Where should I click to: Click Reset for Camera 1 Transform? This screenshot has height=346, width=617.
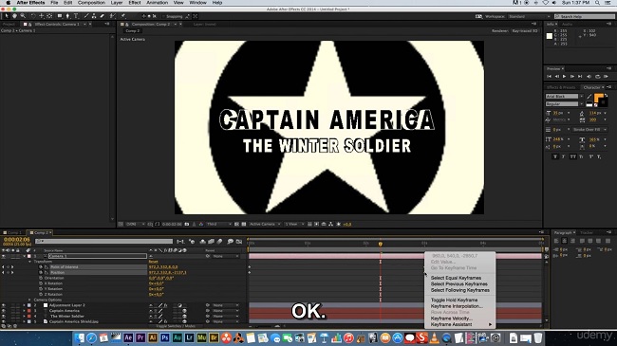click(x=153, y=262)
